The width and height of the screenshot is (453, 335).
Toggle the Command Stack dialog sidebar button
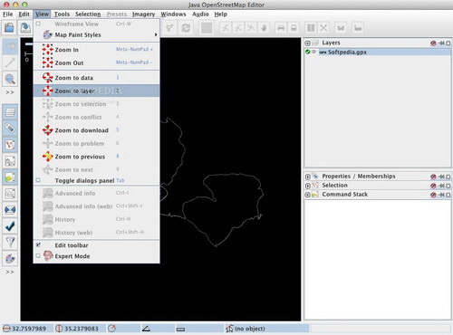pos(10,177)
